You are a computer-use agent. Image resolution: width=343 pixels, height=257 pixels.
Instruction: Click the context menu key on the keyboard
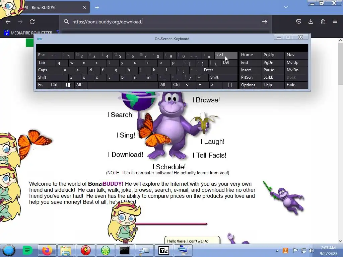point(230,85)
